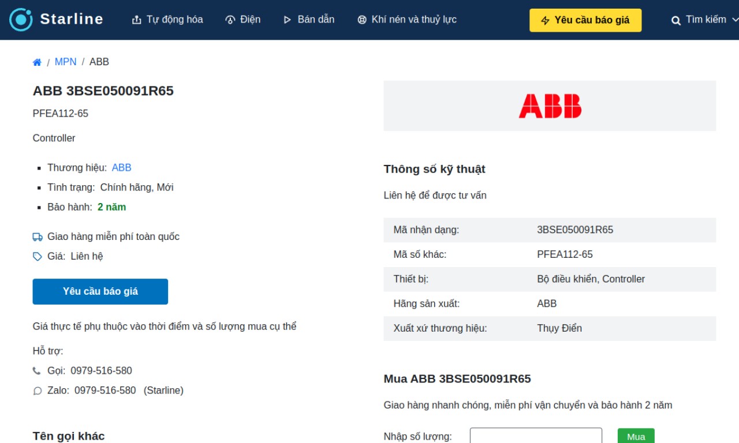The height and width of the screenshot is (443, 739).
Task: Go to the MPN breadcrumb link
Action: click(x=65, y=62)
